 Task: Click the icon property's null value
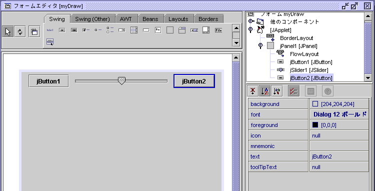pos(339,135)
